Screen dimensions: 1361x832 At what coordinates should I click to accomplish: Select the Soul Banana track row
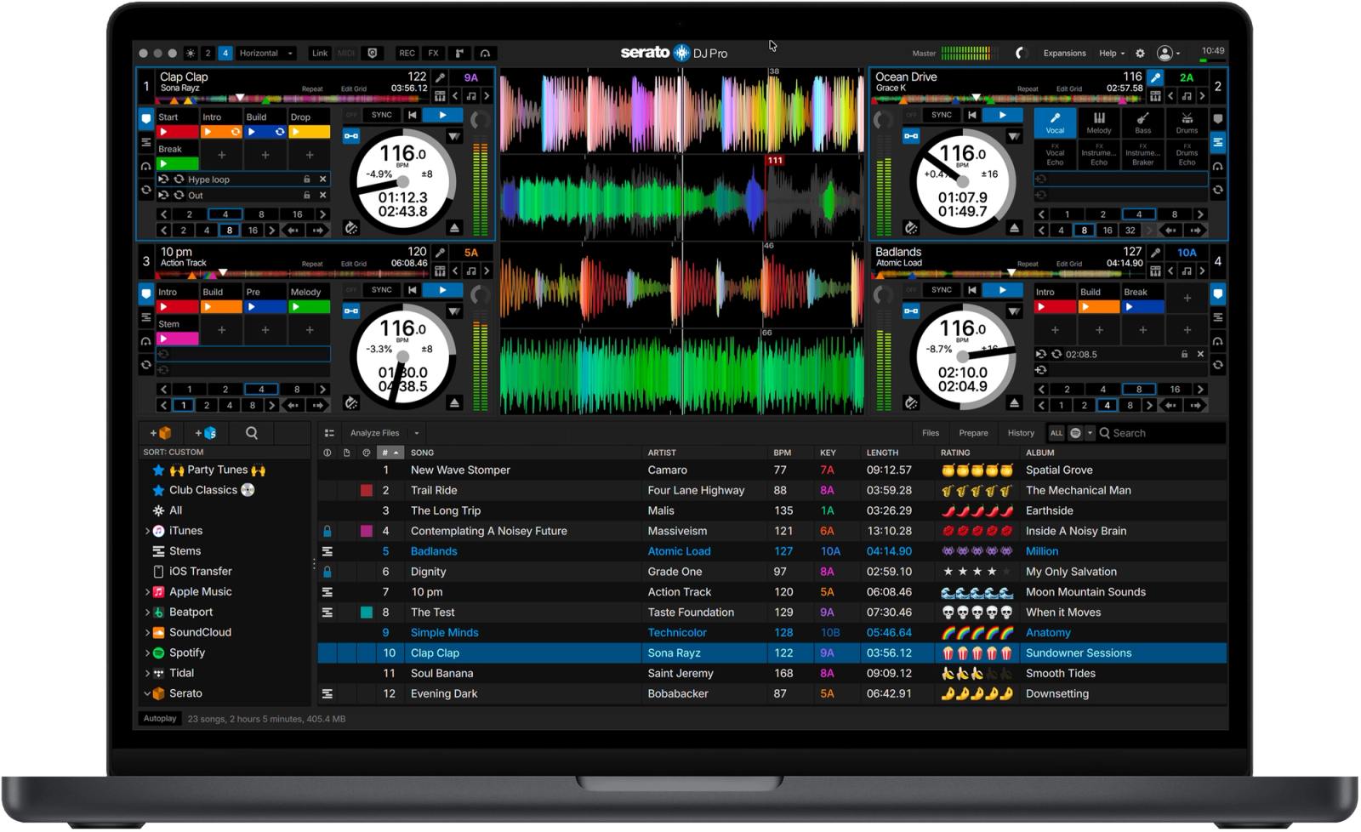(772, 674)
